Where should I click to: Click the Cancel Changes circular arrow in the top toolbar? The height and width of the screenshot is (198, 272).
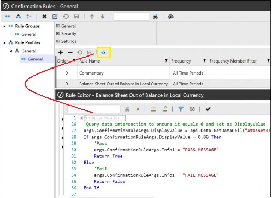66,17
